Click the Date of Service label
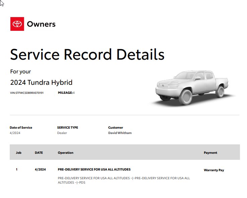This screenshot has width=247, height=198. 21,128
